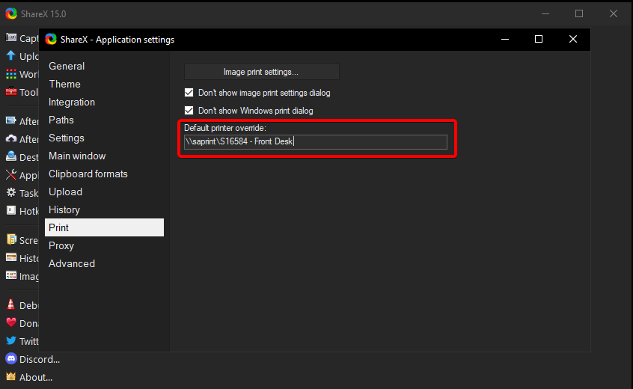Open the General settings section
This screenshot has height=389, width=633.
tap(104, 66)
